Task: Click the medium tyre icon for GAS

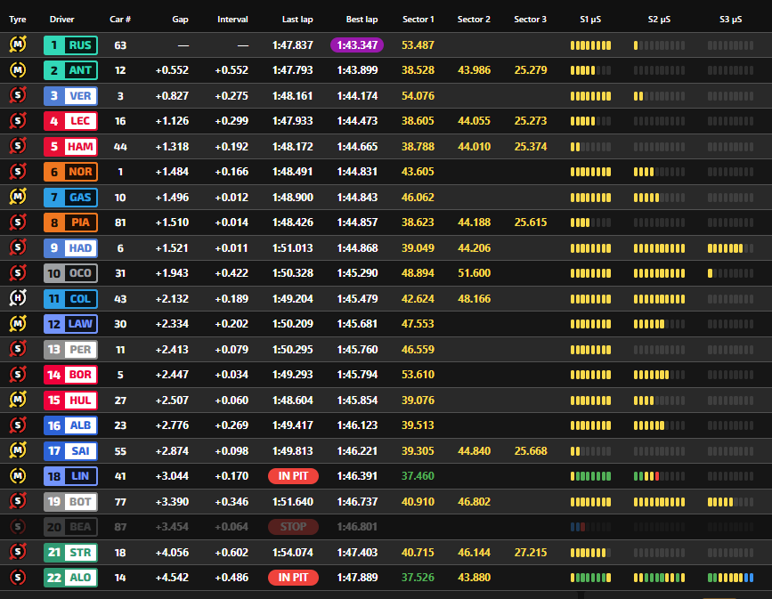Action: 18,197
